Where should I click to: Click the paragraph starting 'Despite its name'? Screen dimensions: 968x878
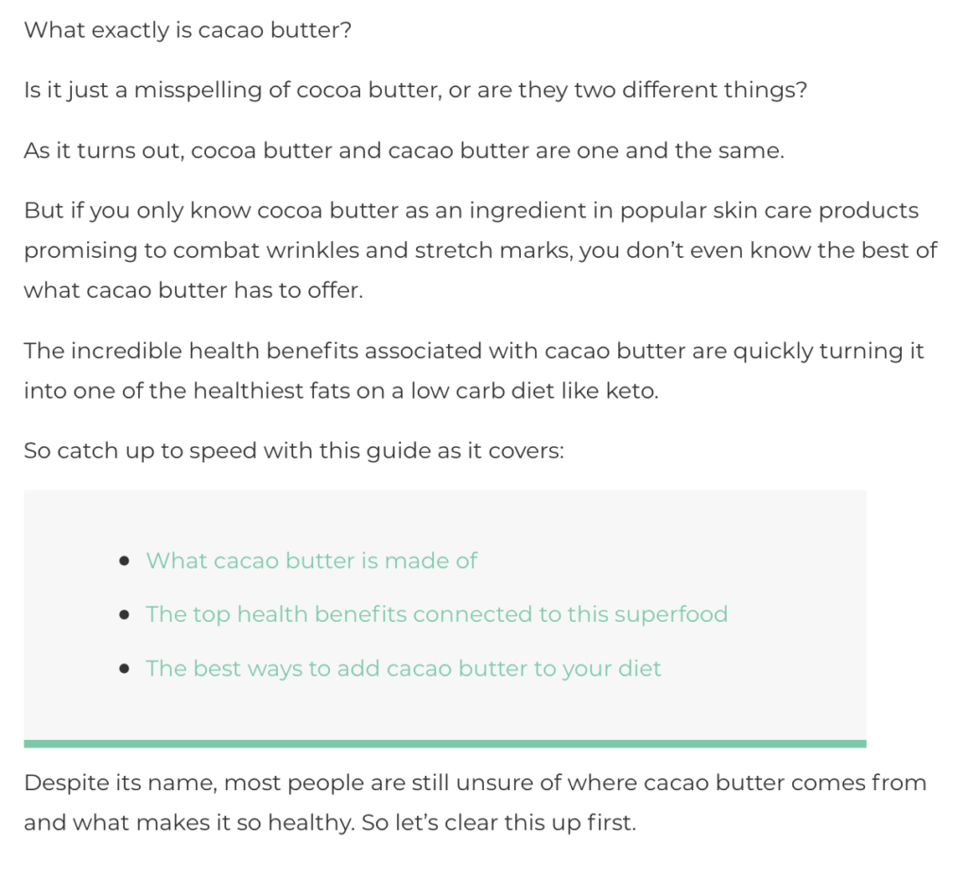click(x=475, y=802)
